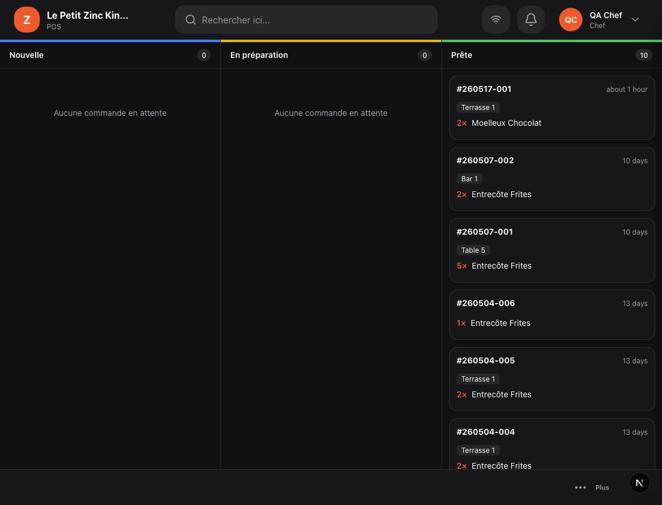Open order #260517-001 card

(x=552, y=108)
